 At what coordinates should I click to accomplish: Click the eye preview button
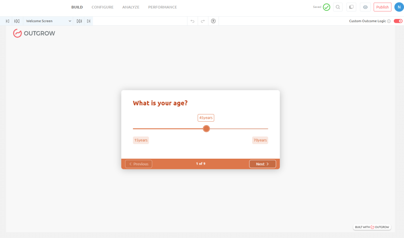[365, 7]
